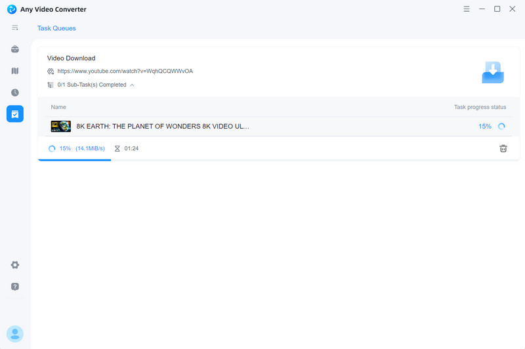Click the blue download progress bar
The image size is (525, 349).
(x=74, y=160)
